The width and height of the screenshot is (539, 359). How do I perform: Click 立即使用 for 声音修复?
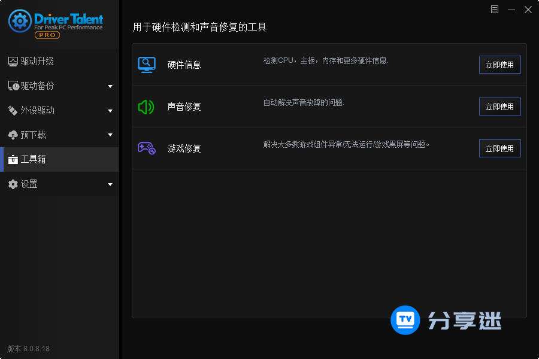(499, 106)
